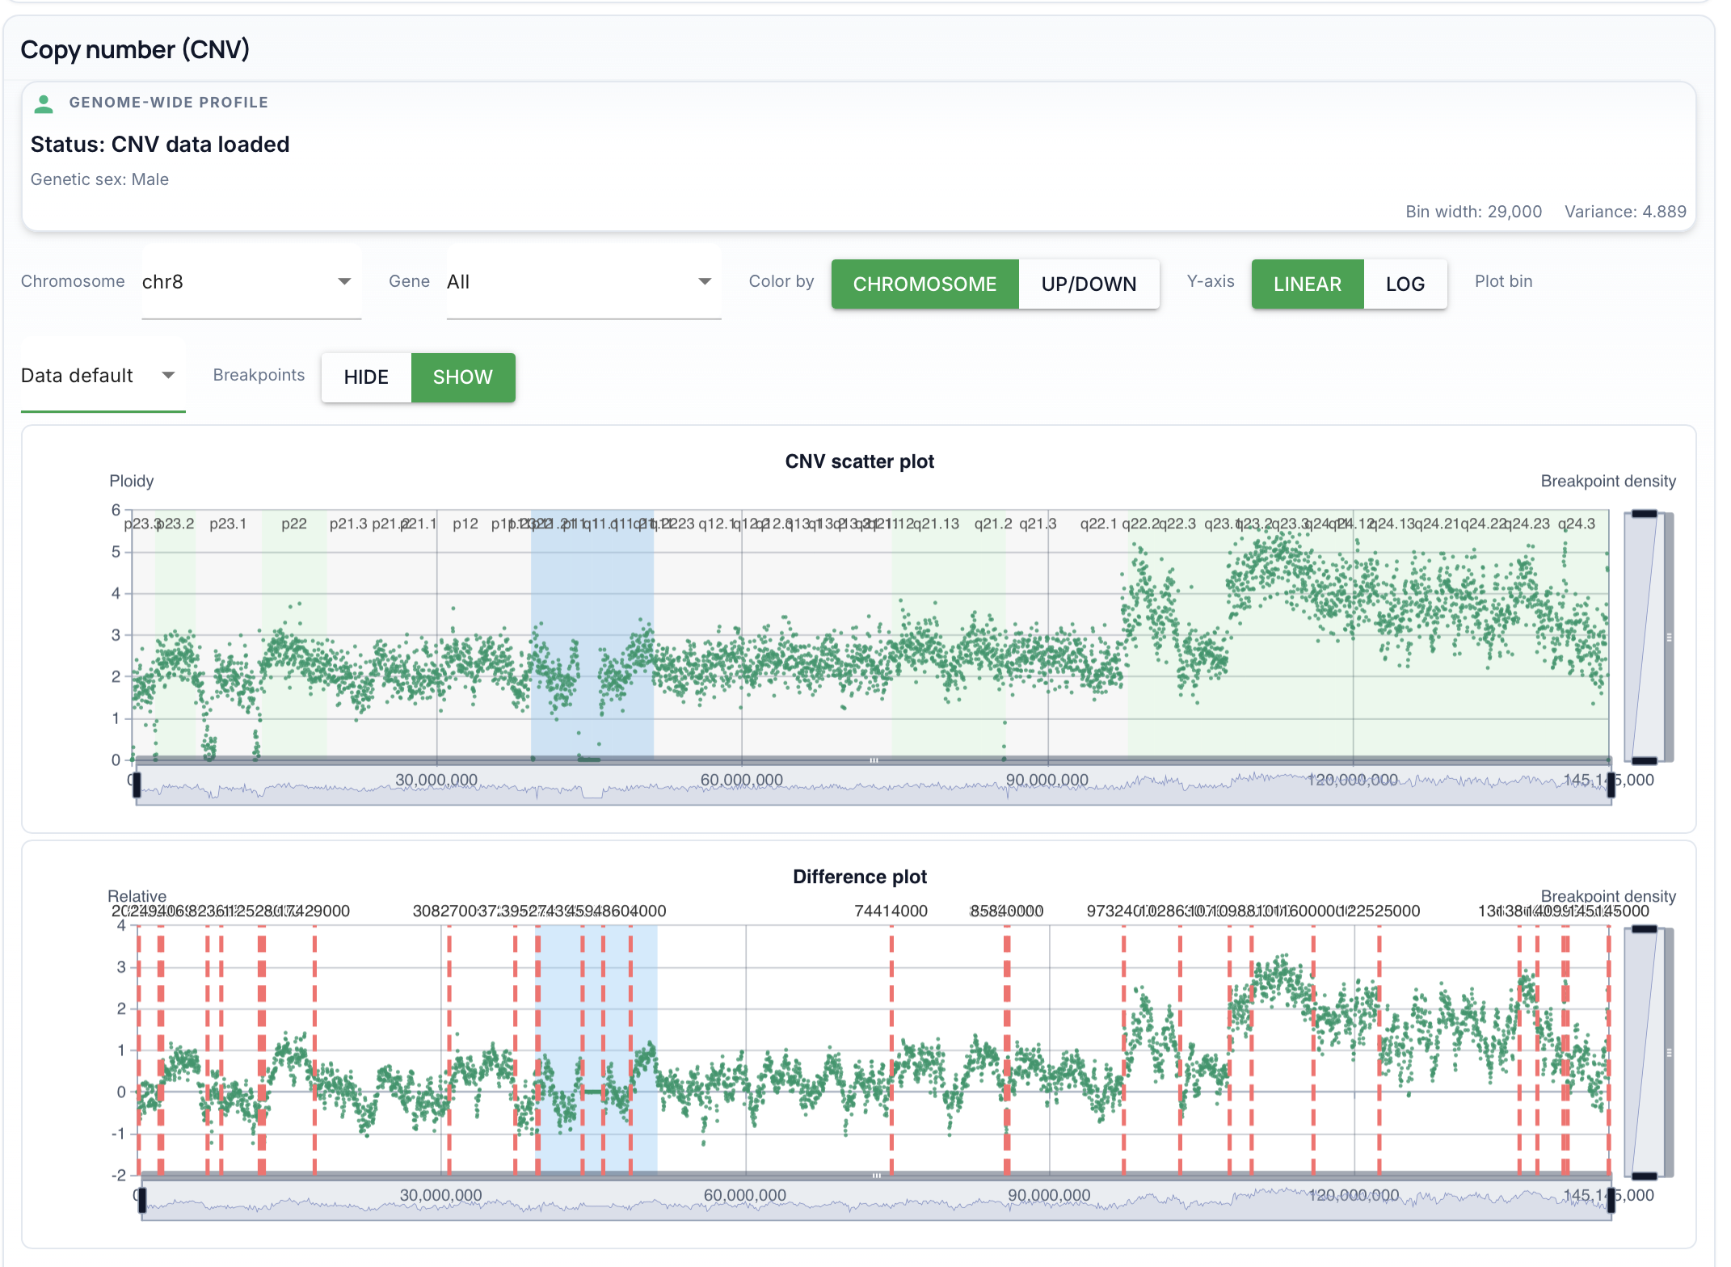Viewport: 1731px width, 1267px height.
Task: Click bottom handle of Difference plot vertical zoom bar
Action: tap(1644, 1176)
